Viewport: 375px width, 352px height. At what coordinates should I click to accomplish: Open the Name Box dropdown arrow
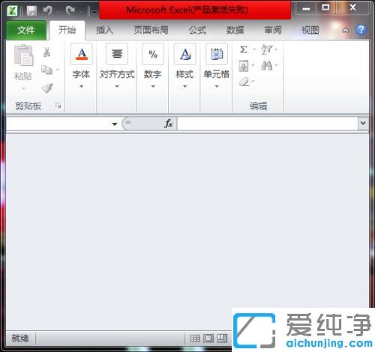pos(115,124)
